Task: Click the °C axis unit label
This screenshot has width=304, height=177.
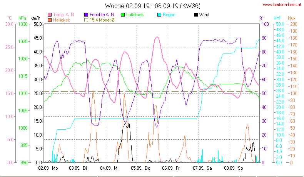Action: point(10,18)
